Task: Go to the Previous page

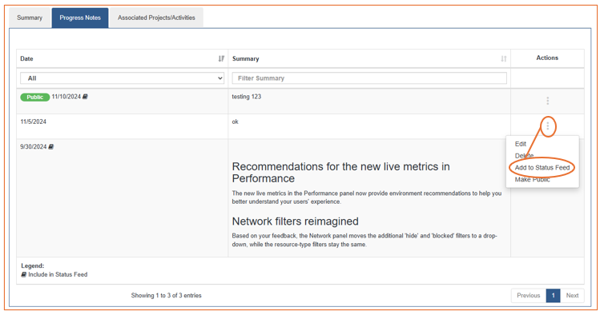Action: [528, 295]
